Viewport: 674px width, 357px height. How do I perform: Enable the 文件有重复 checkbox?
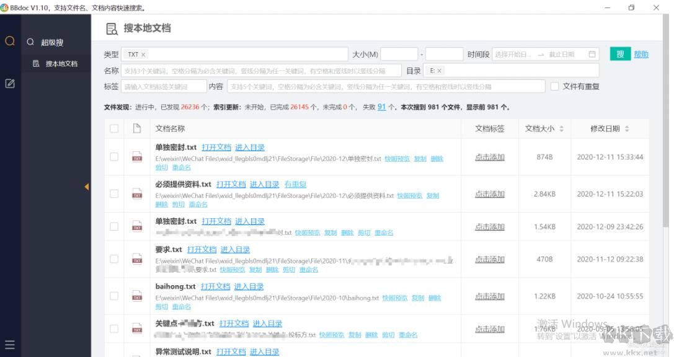[x=554, y=86]
